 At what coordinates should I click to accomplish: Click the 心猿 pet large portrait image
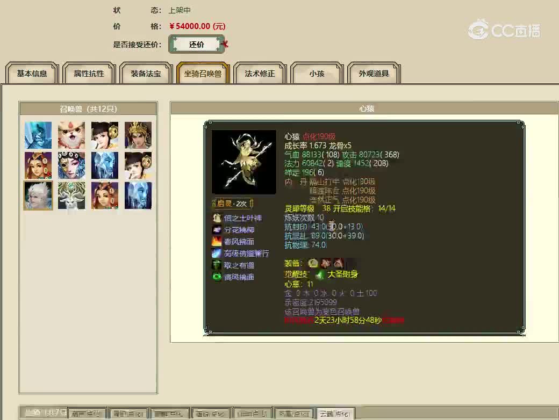244,162
